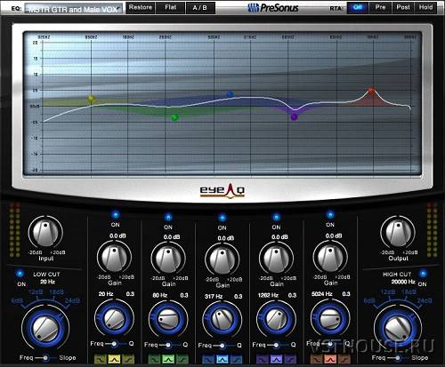Click the A / B compare button

click(200, 7)
